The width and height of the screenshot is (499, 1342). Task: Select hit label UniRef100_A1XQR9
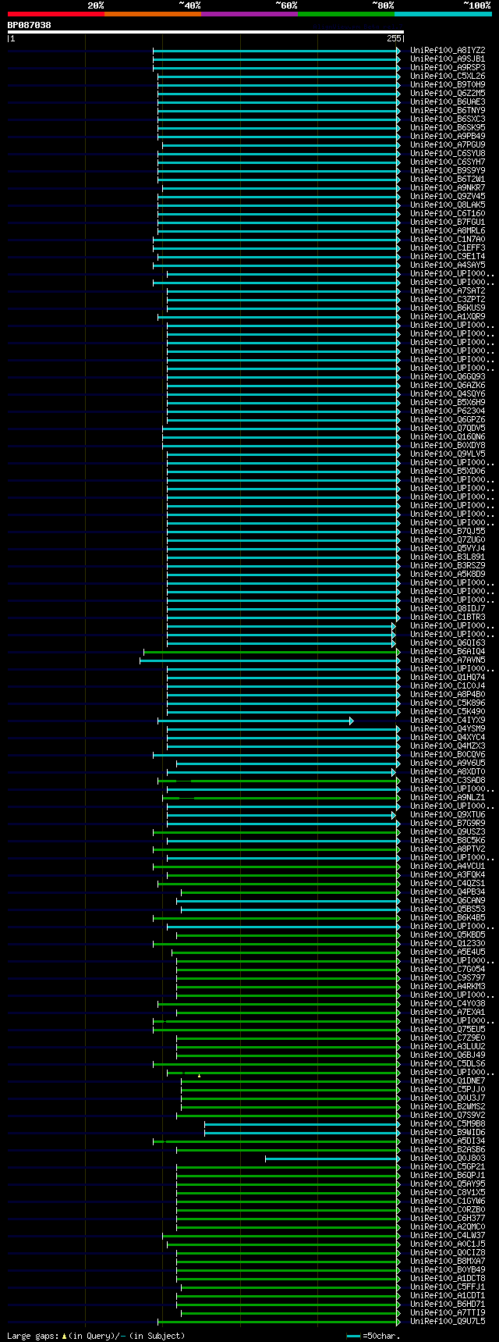click(448, 317)
